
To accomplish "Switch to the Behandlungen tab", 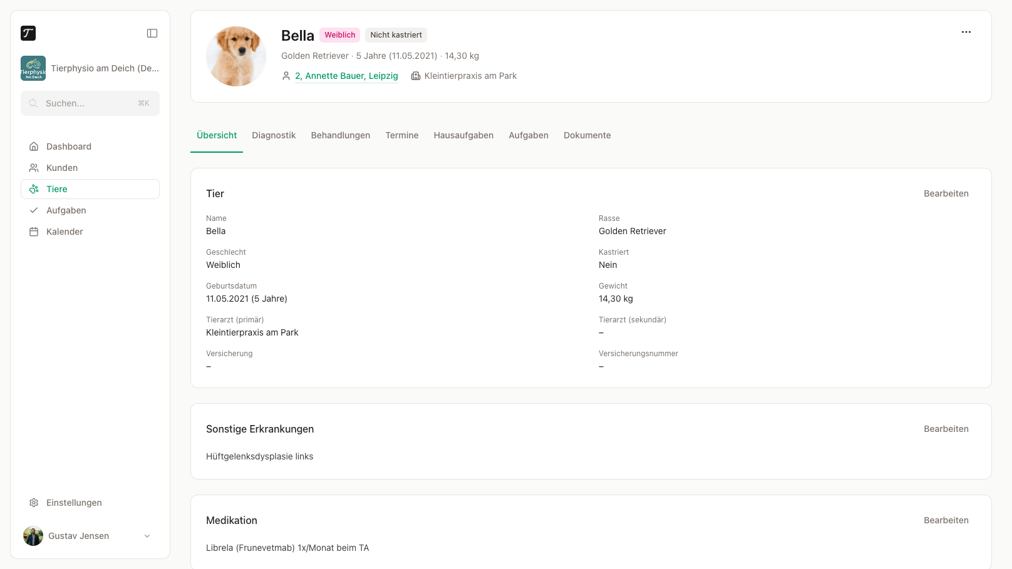I will (x=341, y=135).
